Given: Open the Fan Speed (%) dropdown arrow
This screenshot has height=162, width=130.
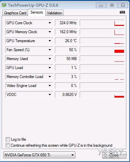Looking at the screenshot, I should (50, 50).
